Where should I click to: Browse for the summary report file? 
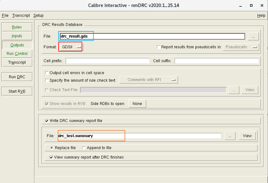coord(230,136)
